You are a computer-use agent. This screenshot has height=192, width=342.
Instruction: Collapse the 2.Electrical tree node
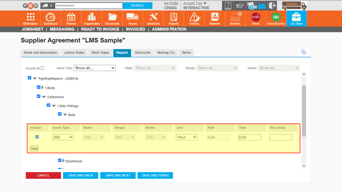pos(44,97)
